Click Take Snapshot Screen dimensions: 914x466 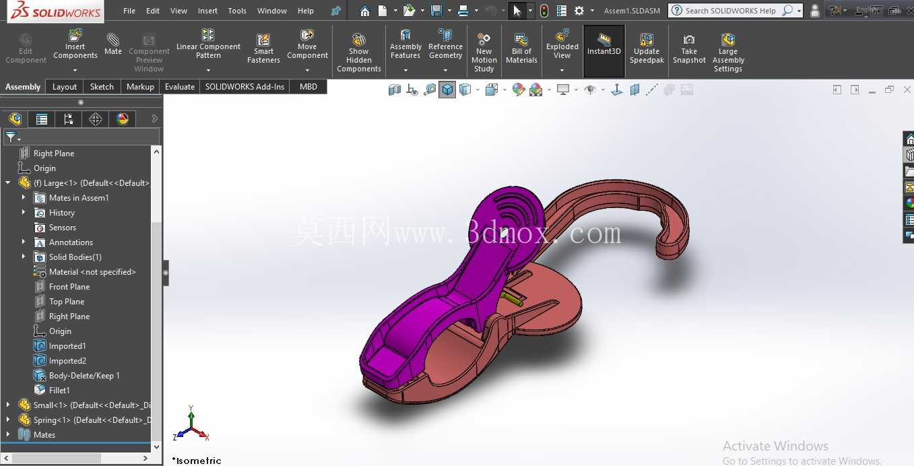[x=689, y=48]
